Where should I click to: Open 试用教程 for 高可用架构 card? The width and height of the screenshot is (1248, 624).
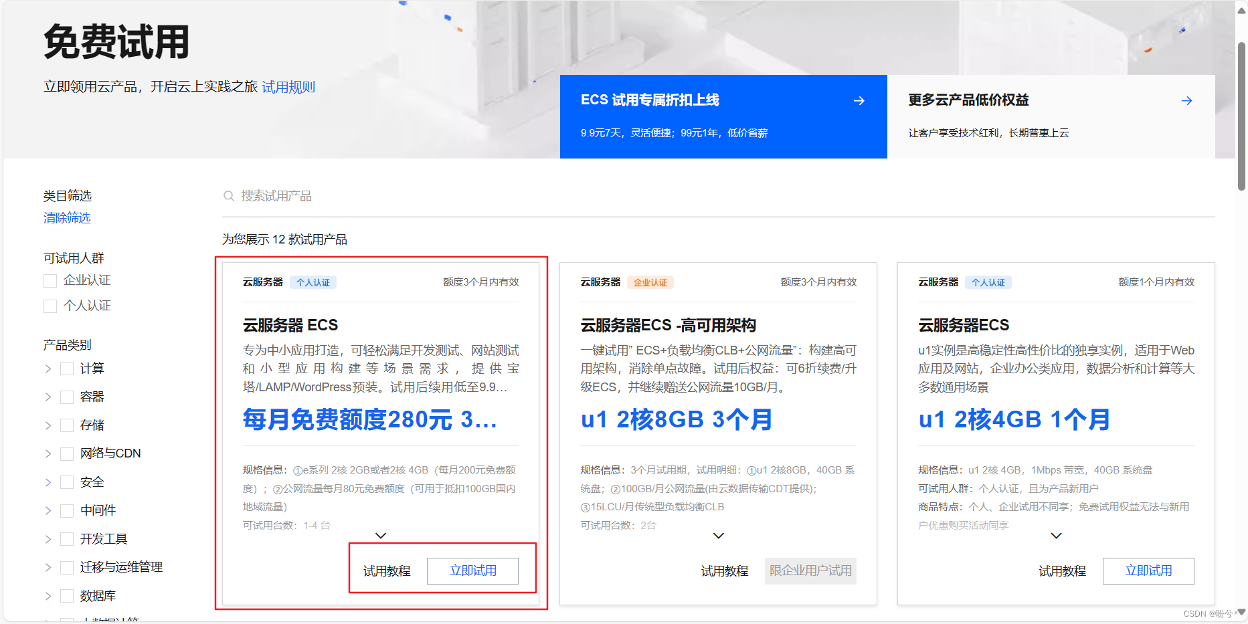pyautogui.click(x=725, y=571)
